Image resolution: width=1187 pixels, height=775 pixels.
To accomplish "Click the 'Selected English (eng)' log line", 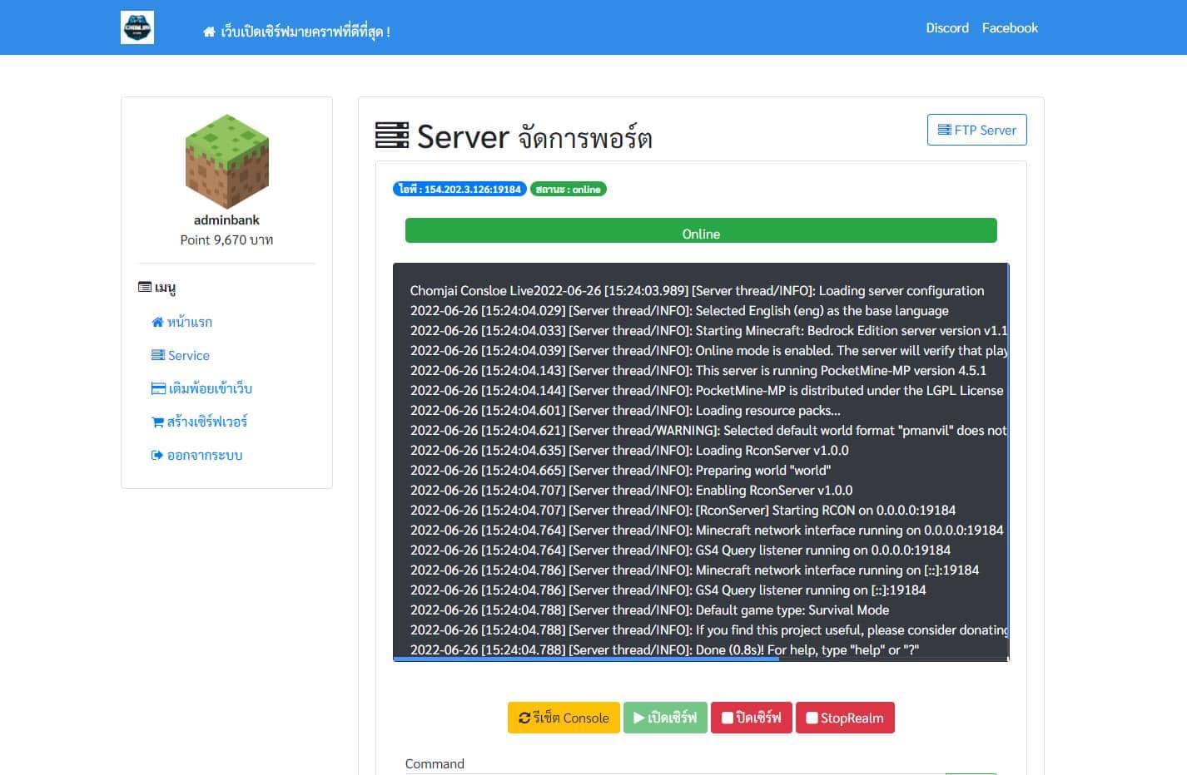I will 679,310.
